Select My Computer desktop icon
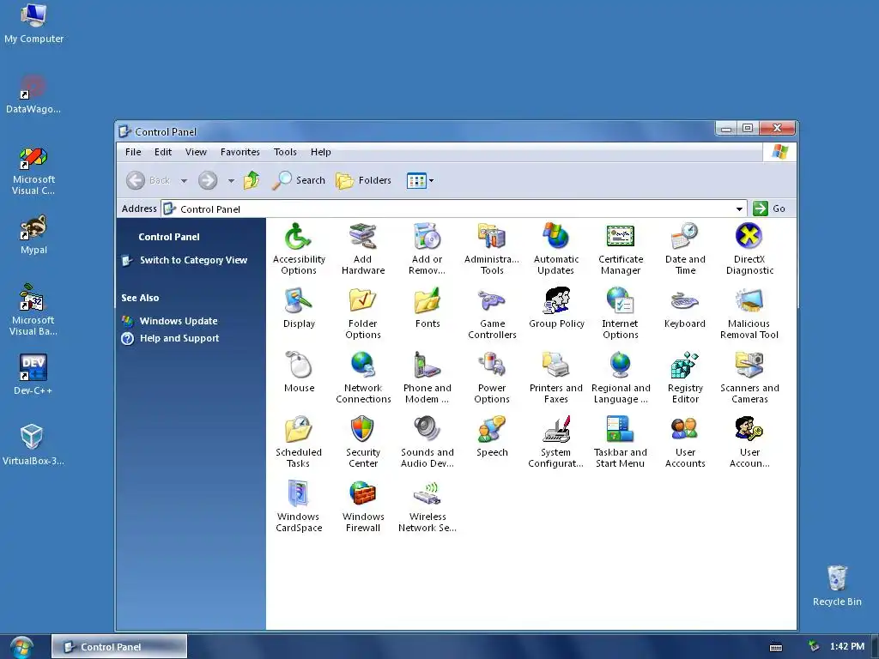 33,23
